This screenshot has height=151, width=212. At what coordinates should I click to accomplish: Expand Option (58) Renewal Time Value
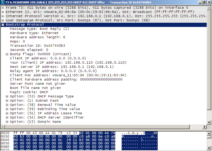[x=7, y=105]
